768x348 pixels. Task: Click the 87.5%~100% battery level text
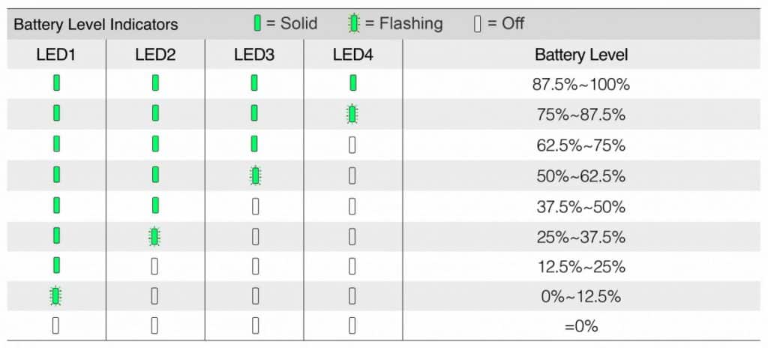pyautogui.click(x=581, y=85)
